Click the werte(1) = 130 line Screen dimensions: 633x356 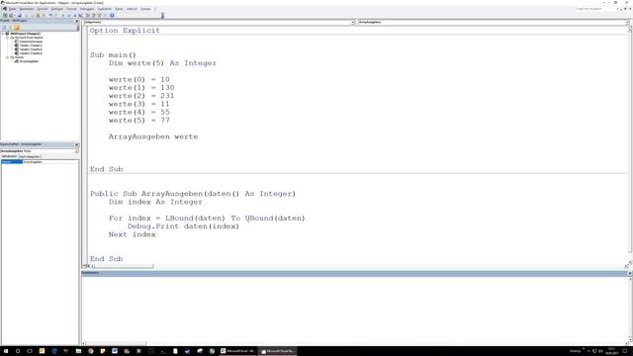coord(141,88)
